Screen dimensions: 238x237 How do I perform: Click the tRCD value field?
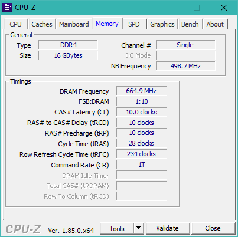[141, 123]
